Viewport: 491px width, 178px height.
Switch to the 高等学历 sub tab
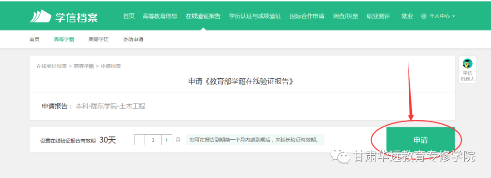coord(99,40)
